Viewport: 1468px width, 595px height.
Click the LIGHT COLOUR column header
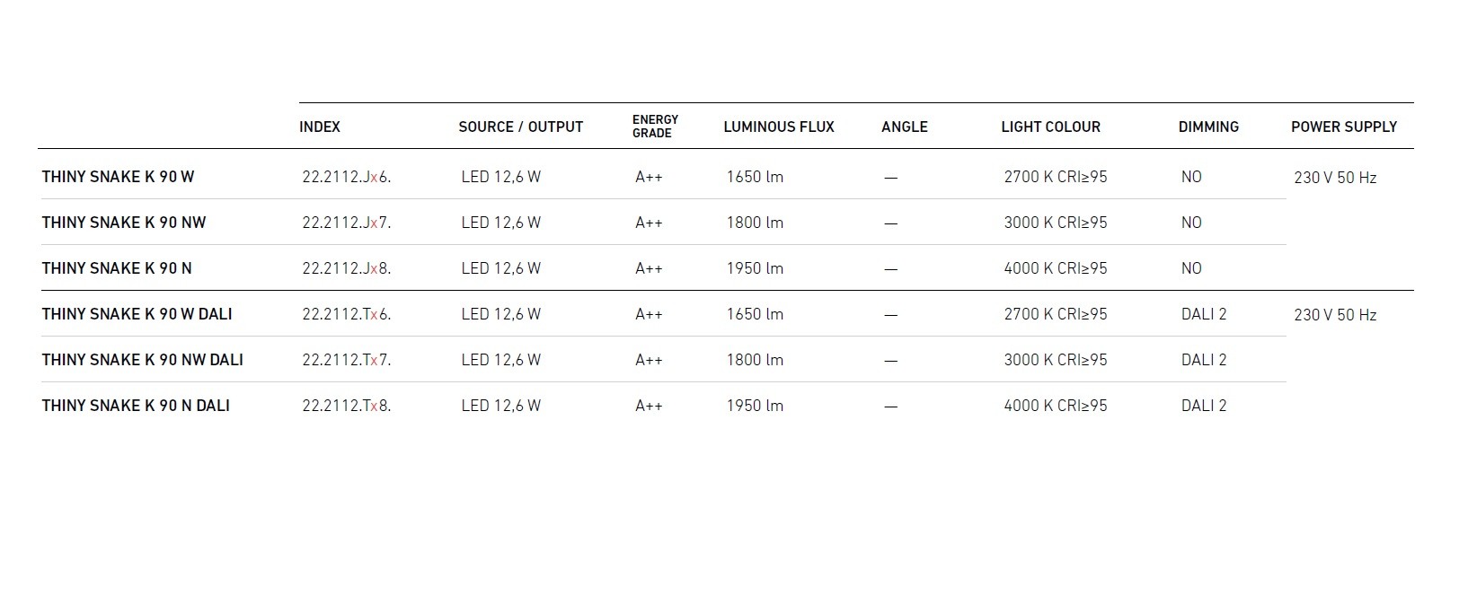click(x=1050, y=127)
